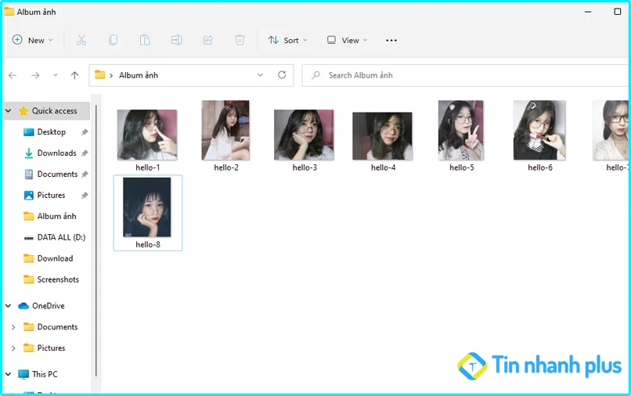Open Pictures under OneDrive
Viewport: 631px width, 396px height.
(51, 347)
